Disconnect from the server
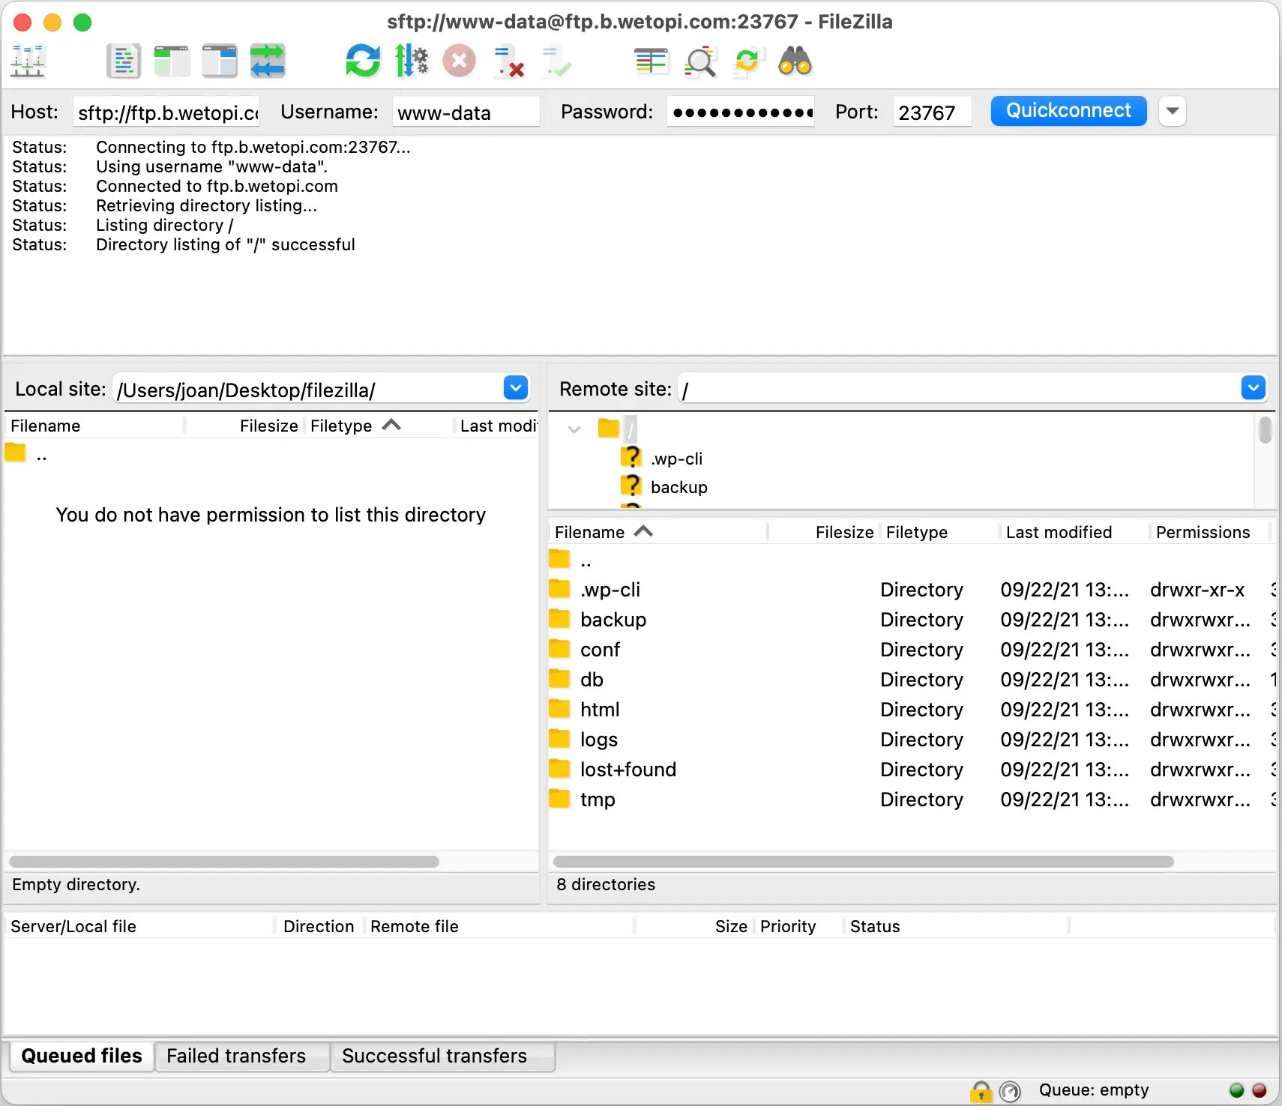 (x=508, y=61)
